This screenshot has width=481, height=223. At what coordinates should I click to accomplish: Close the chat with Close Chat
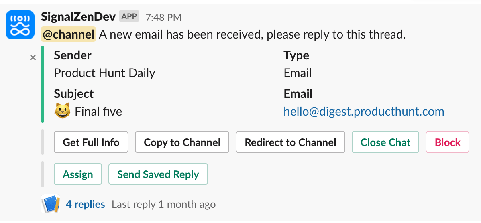click(x=385, y=142)
